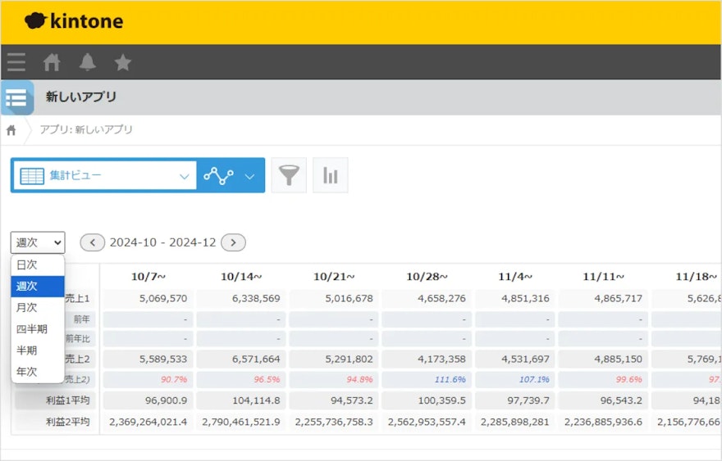The height and width of the screenshot is (461, 722).
Task: Open the bar chart aggregation icon
Action: tap(331, 175)
